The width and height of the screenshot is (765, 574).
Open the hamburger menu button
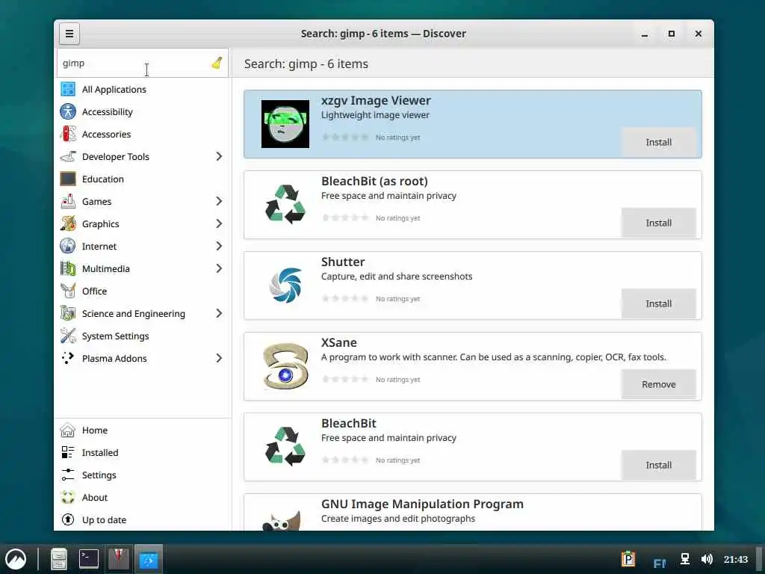(69, 34)
